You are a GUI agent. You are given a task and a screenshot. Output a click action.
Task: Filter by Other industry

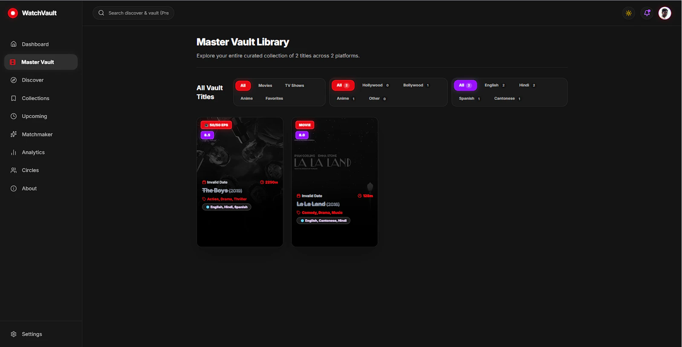click(377, 98)
